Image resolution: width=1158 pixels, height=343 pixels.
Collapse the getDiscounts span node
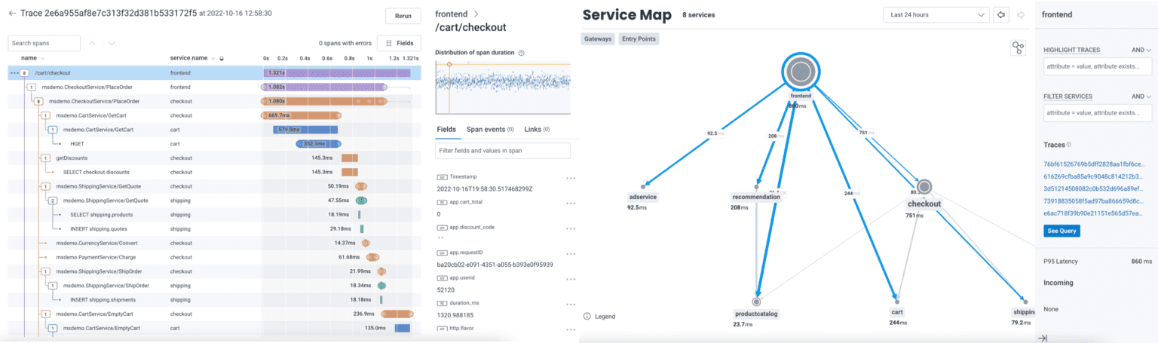pos(46,158)
